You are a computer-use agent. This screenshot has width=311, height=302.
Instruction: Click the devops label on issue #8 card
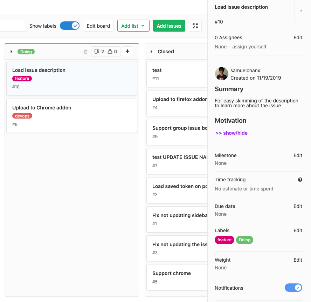pos(22,116)
